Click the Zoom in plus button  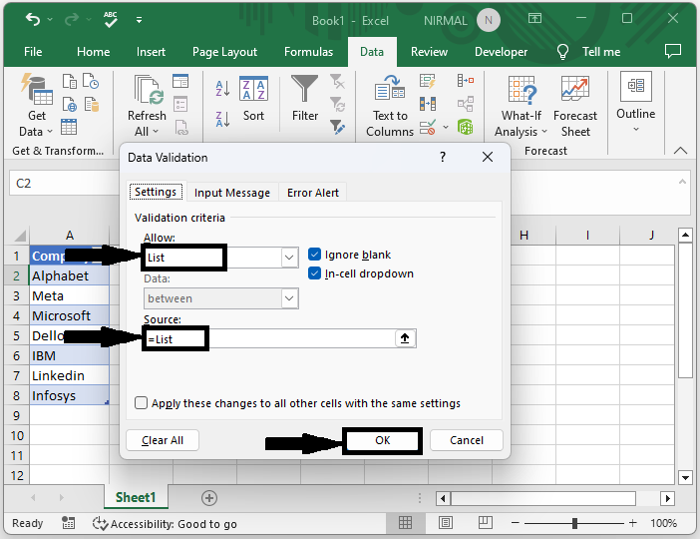632,522
